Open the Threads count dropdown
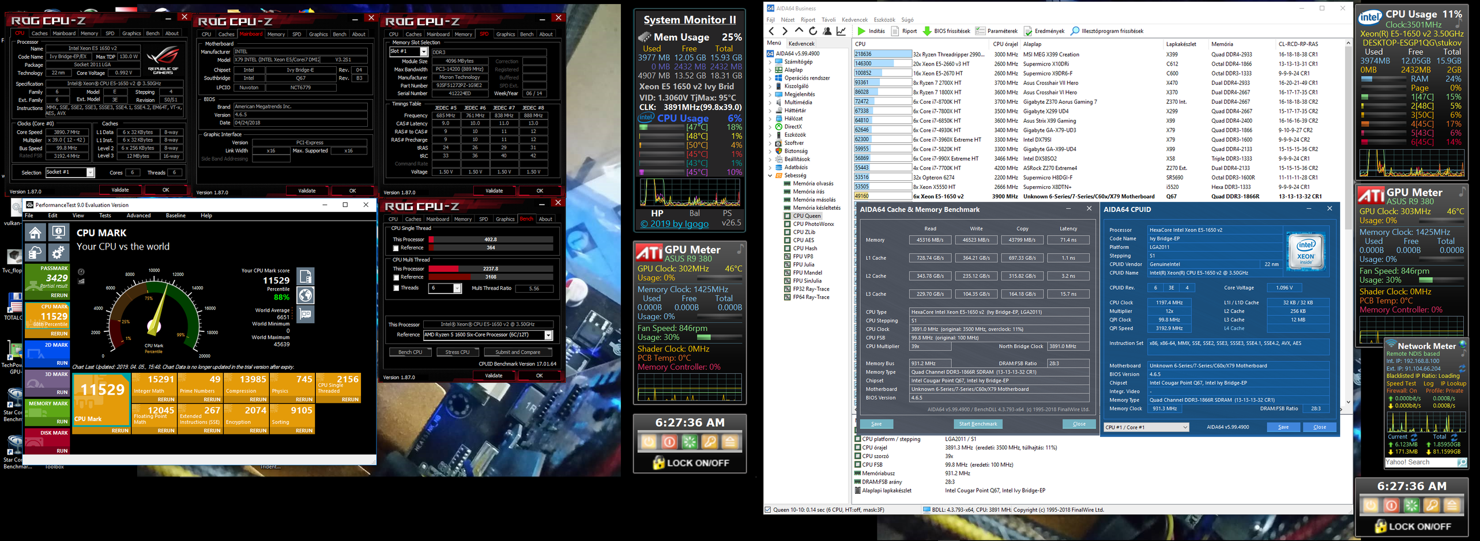 point(457,288)
